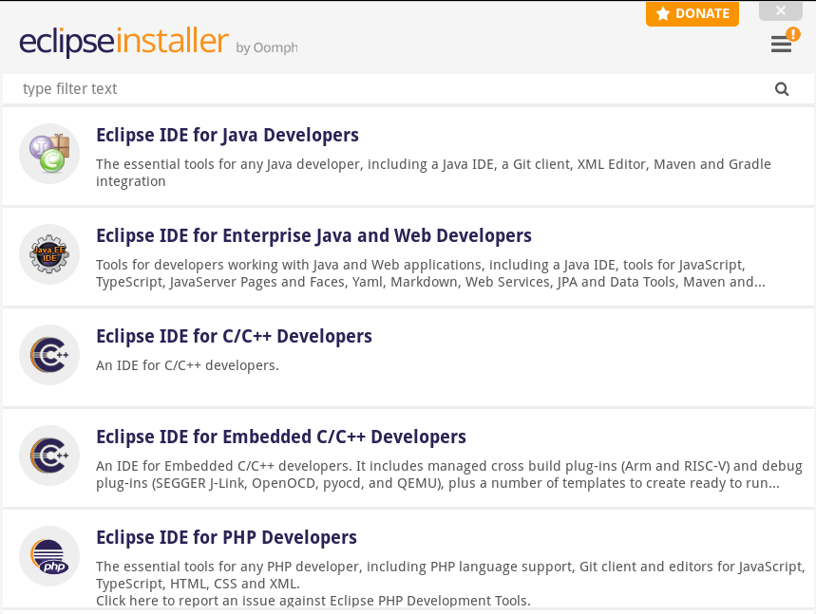
Task: Click the search magnifier icon
Action: (782, 89)
